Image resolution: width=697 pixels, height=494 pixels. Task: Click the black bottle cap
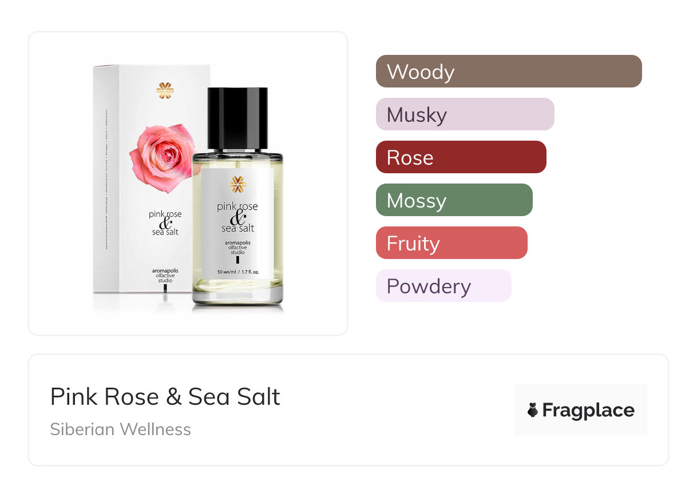[237, 118]
